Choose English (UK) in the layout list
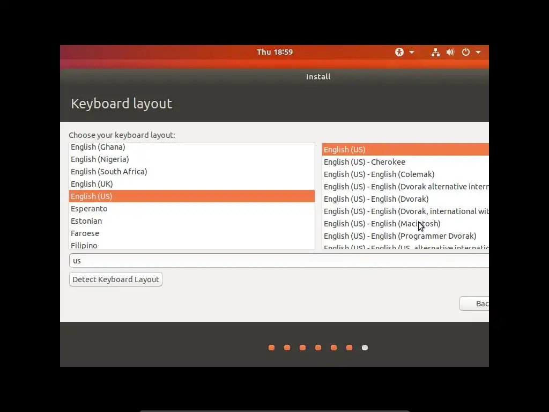Viewport: 549px width, 412px height. [x=192, y=184]
